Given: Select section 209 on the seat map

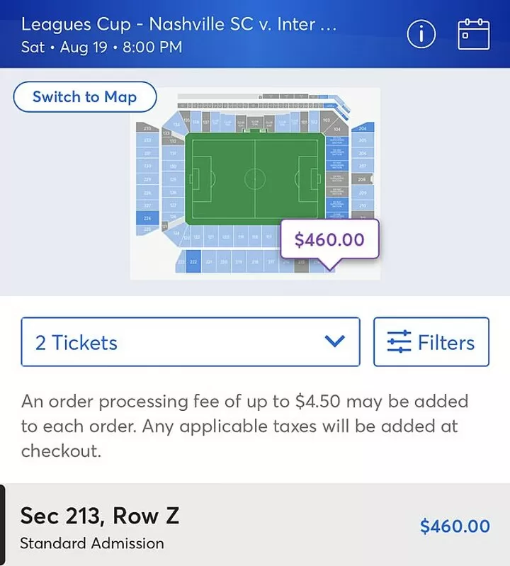Looking at the screenshot, I should coord(363,193).
